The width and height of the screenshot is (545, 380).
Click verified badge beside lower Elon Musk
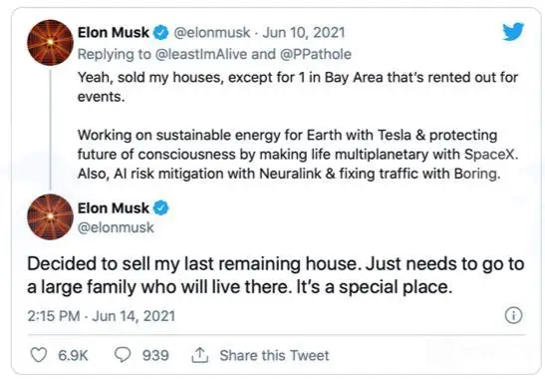161,208
